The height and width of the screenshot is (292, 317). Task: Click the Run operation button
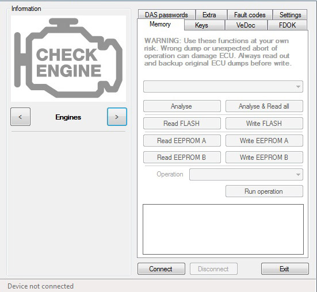264,191
